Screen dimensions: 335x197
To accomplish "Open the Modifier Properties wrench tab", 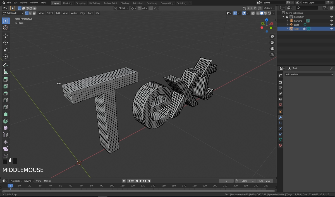I will coord(280,117).
